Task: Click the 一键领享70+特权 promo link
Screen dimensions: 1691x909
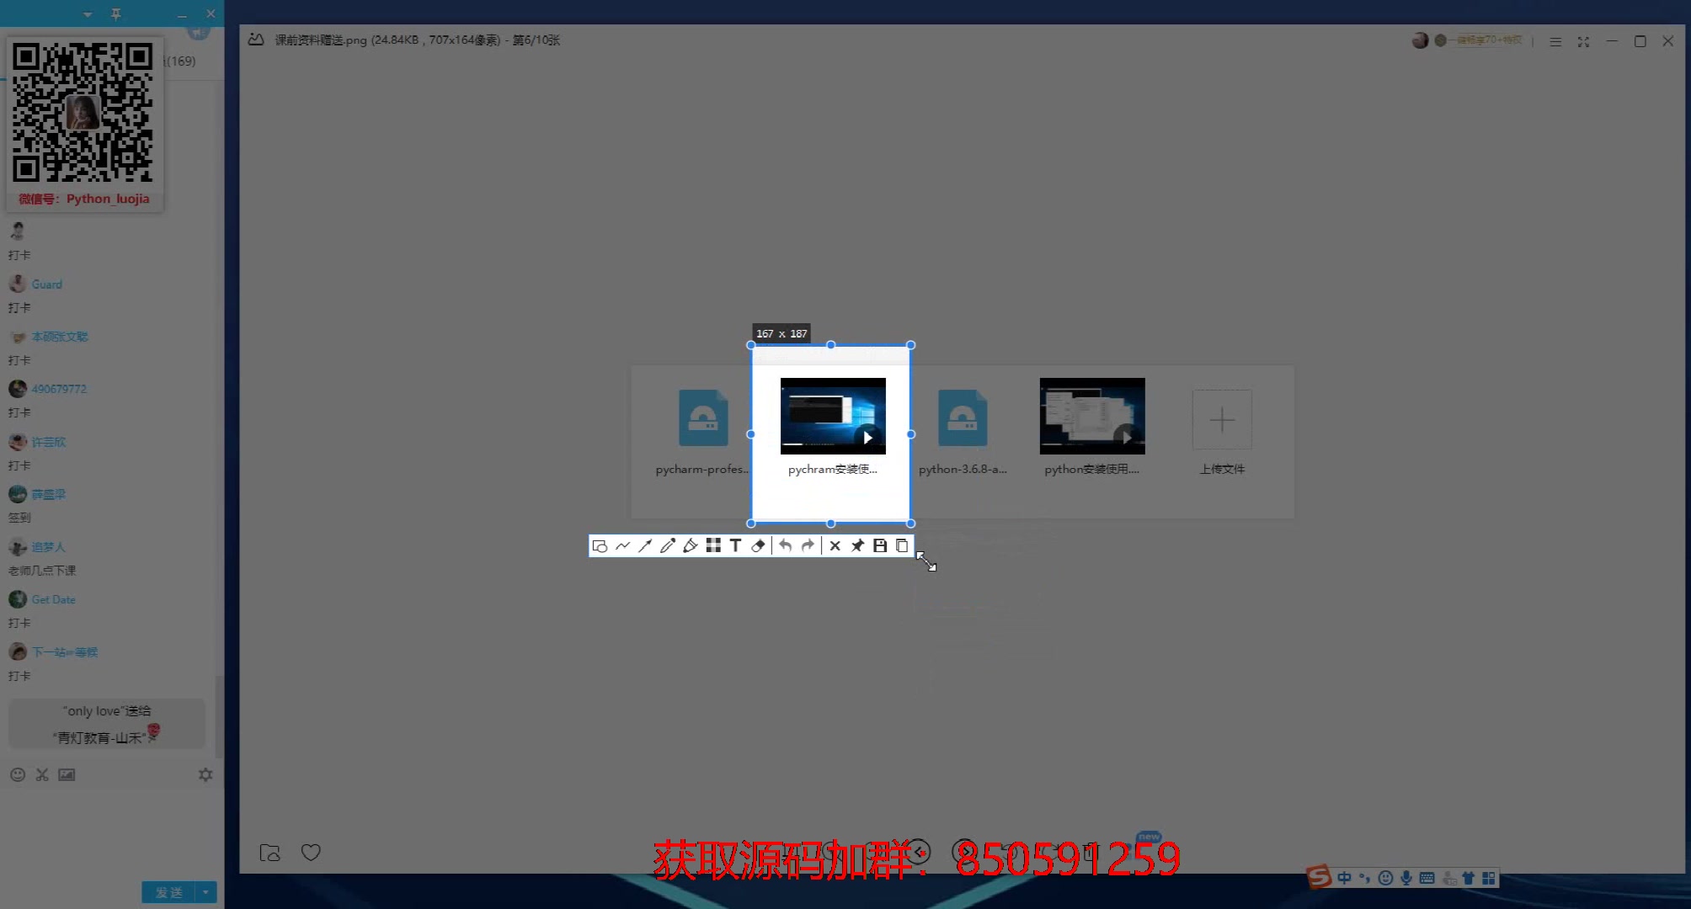Action: click(1487, 40)
